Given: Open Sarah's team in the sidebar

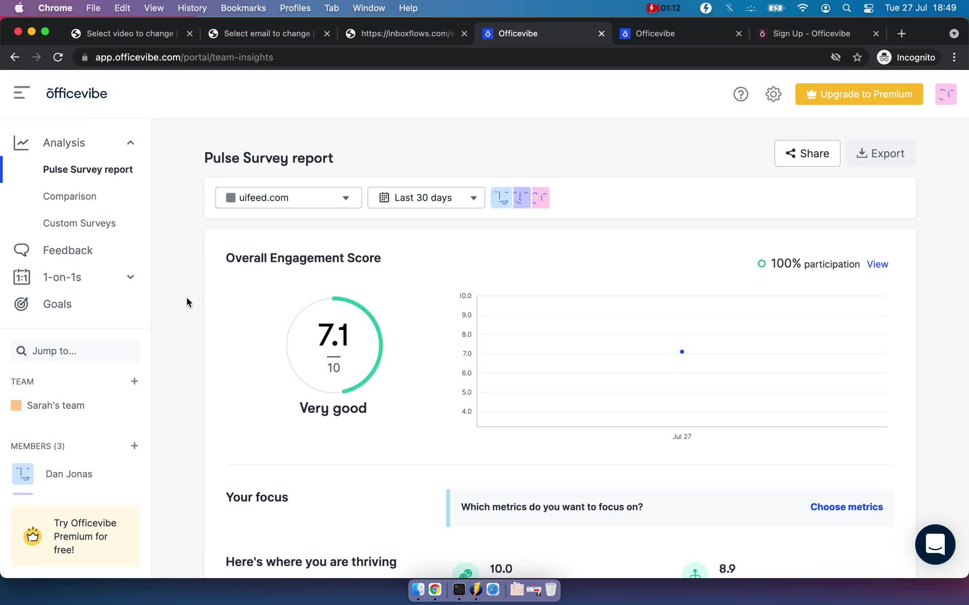Looking at the screenshot, I should coord(56,405).
